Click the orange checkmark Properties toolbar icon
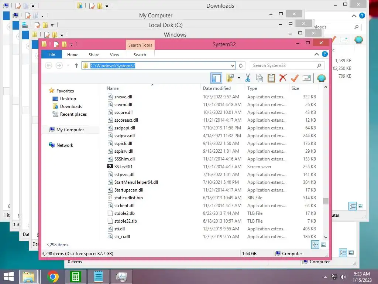This screenshot has height=284, width=378. click(295, 78)
